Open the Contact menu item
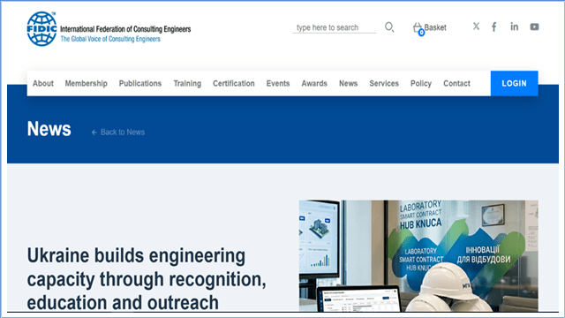Viewport: 565px width, 318px height. click(x=456, y=83)
